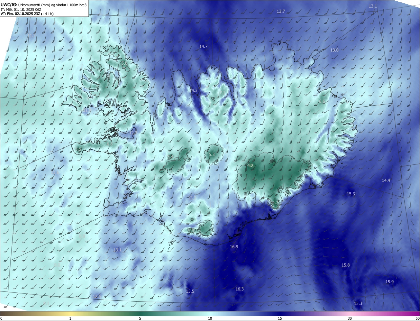Click the colorbar tick label 0
This screenshot has width=420, height=321.
tap(1, 319)
